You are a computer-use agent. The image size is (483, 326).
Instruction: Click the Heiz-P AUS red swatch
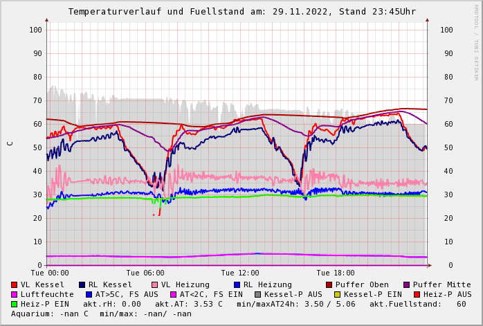tap(417, 295)
